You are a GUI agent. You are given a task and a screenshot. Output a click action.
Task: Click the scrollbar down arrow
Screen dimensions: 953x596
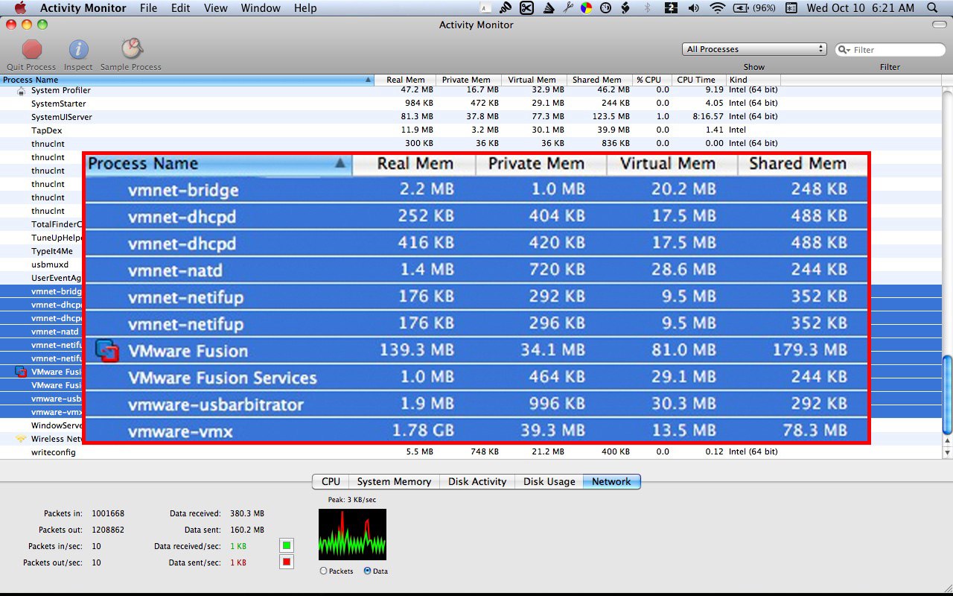click(947, 452)
